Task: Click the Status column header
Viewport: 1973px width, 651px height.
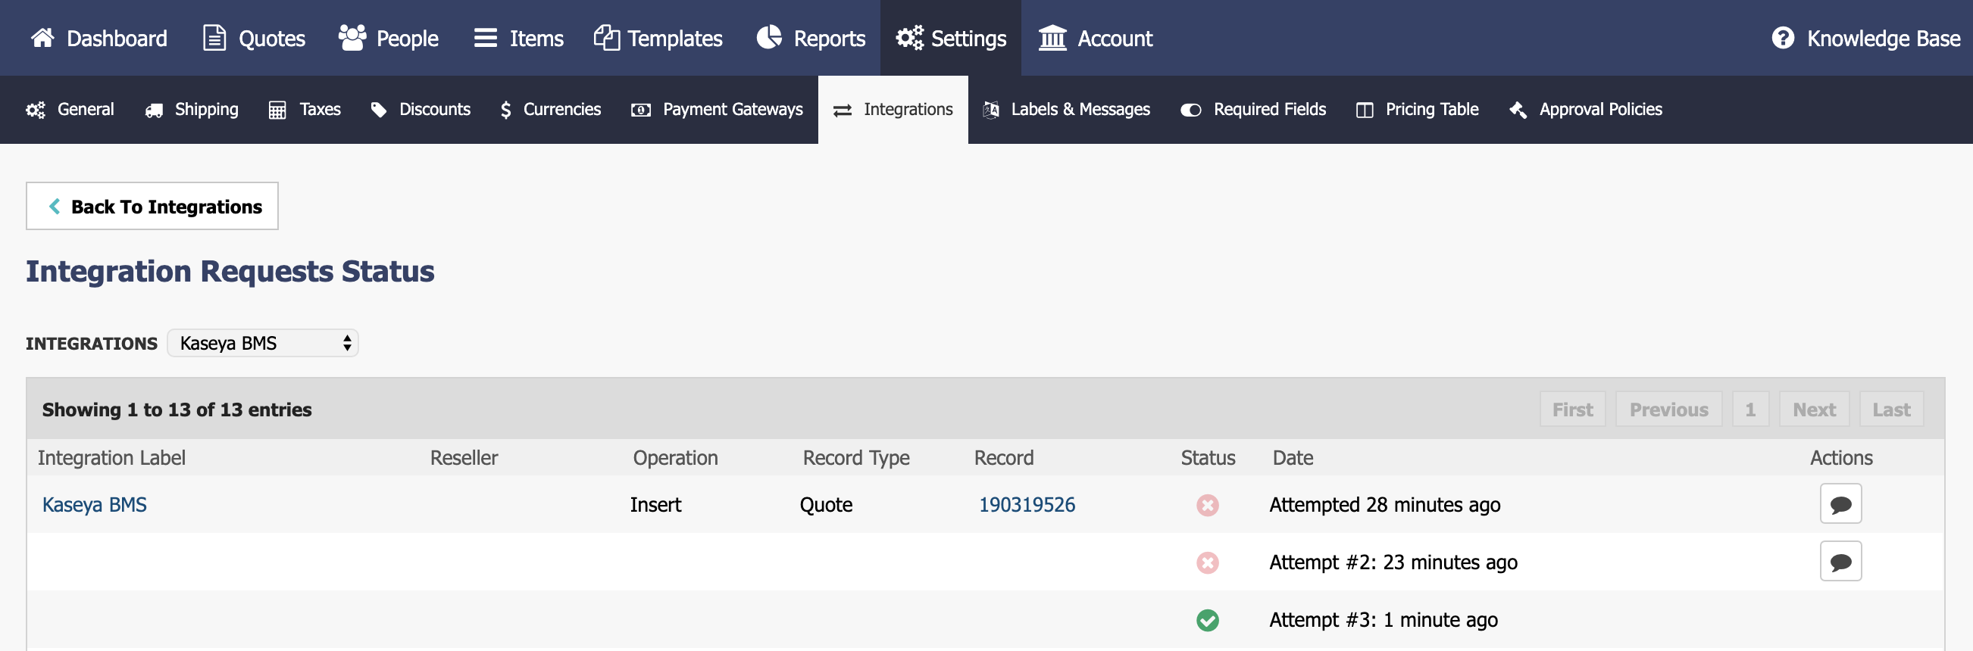Action: tap(1208, 457)
